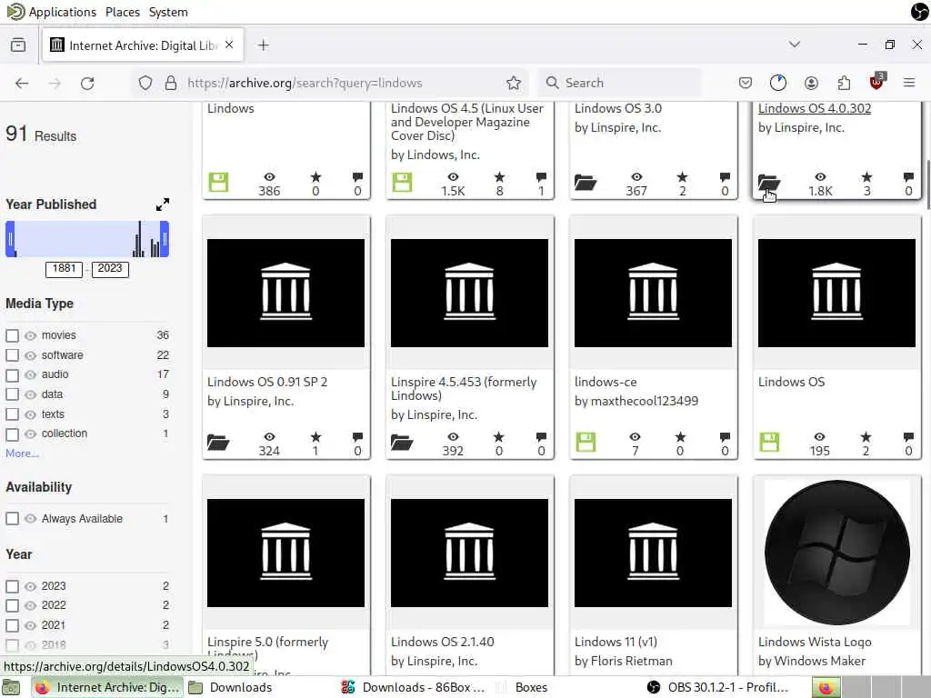Screen dimensions: 931x698
Task: Close the Internet Archive tab
Action: pos(229,45)
